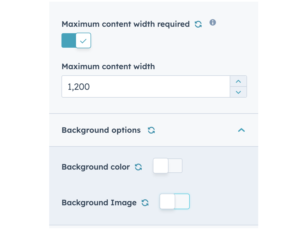Click inside the Maximum content width input field
The width and height of the screenshot is (306, 229).
pyautogui.click(x=145, y=86)
